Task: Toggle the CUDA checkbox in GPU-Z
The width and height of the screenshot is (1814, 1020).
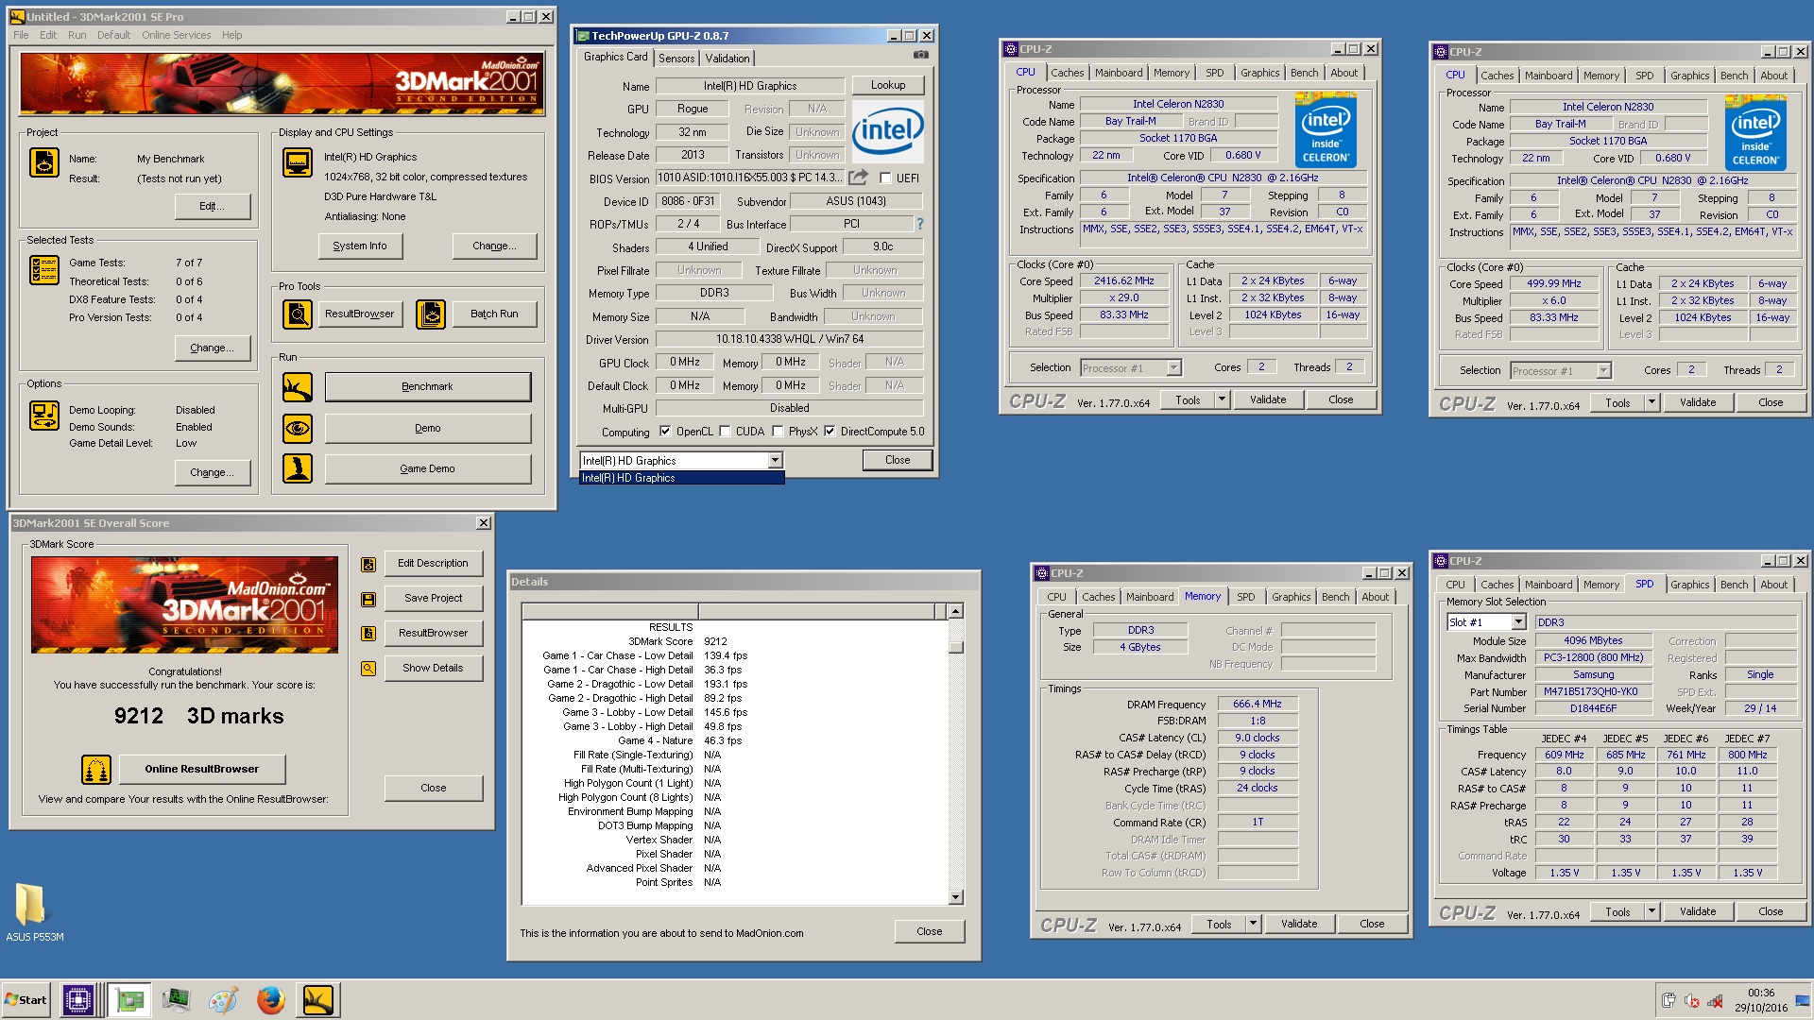Action: tap(725, 432)
